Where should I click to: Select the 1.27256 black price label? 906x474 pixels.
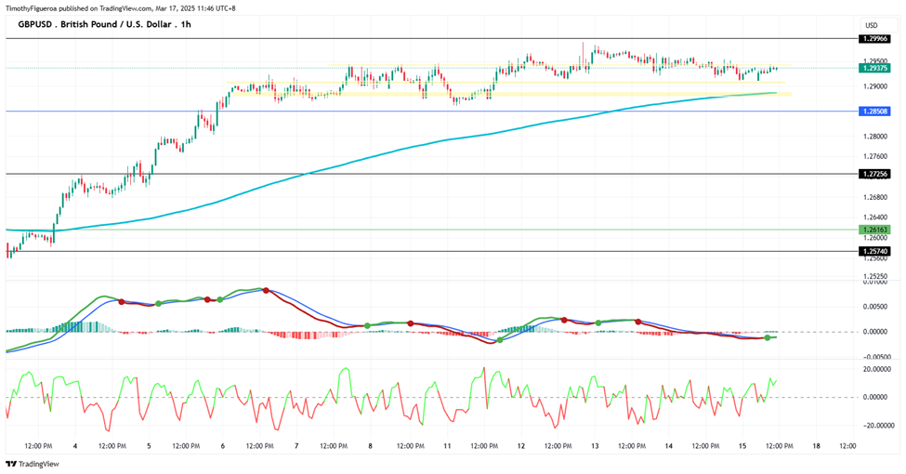[874, 174]
